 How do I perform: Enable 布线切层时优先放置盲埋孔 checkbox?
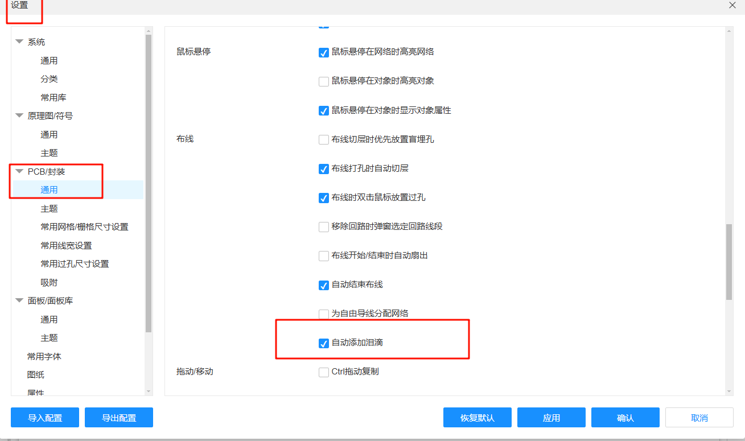[324, 139]
